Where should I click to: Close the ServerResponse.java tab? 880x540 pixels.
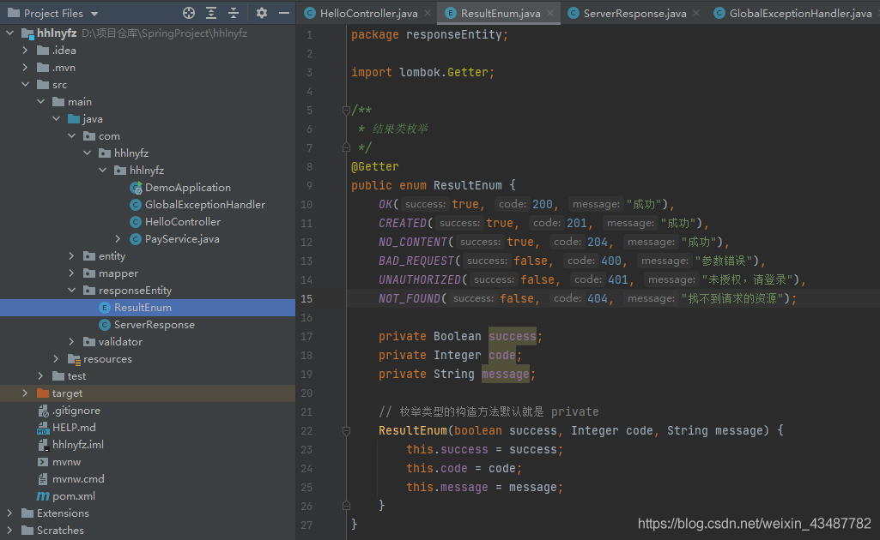point(696,13)
